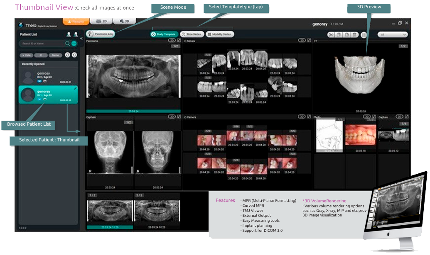
Task: Click the grid layout round icon
Action: [364, 35]
